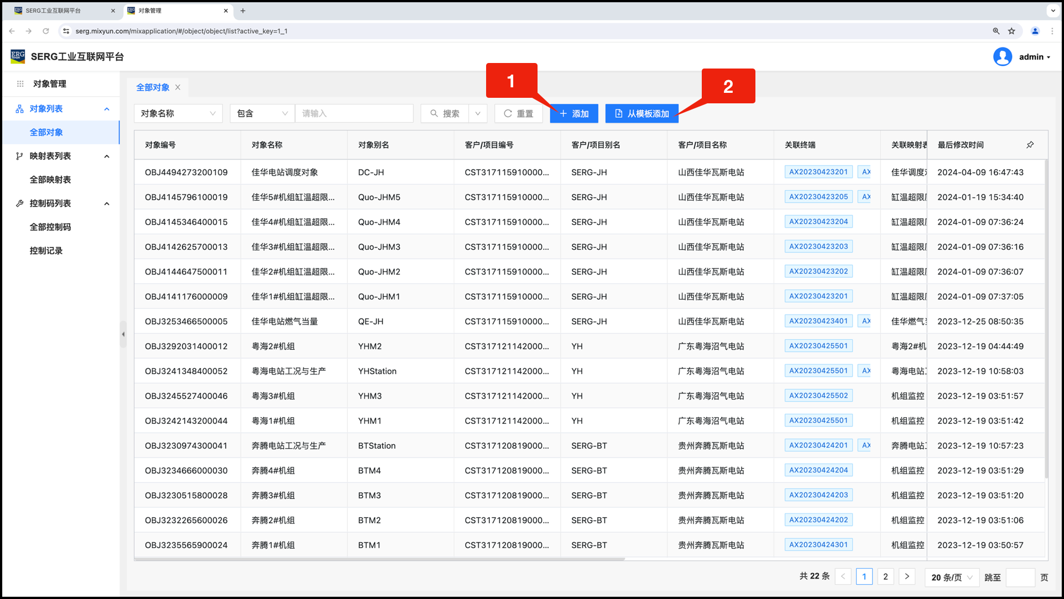Click the pin icon in table header
The image size is (1064, 599).
[1030, 145]
